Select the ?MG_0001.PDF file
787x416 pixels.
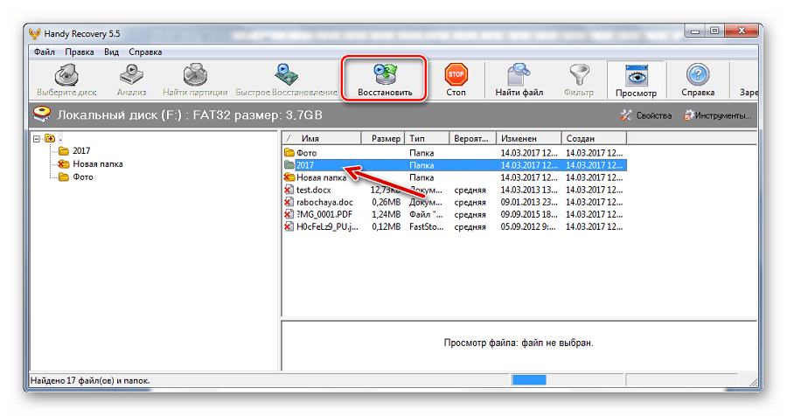coord(324,214)
